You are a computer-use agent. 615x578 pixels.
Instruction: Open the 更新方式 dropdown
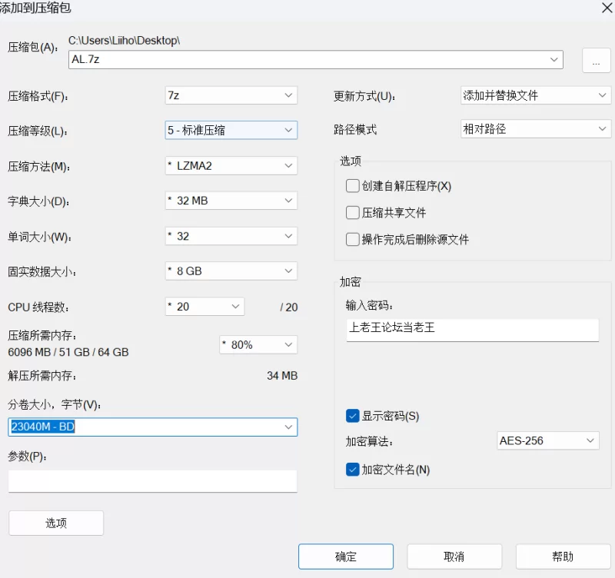[x=535, y=95]
